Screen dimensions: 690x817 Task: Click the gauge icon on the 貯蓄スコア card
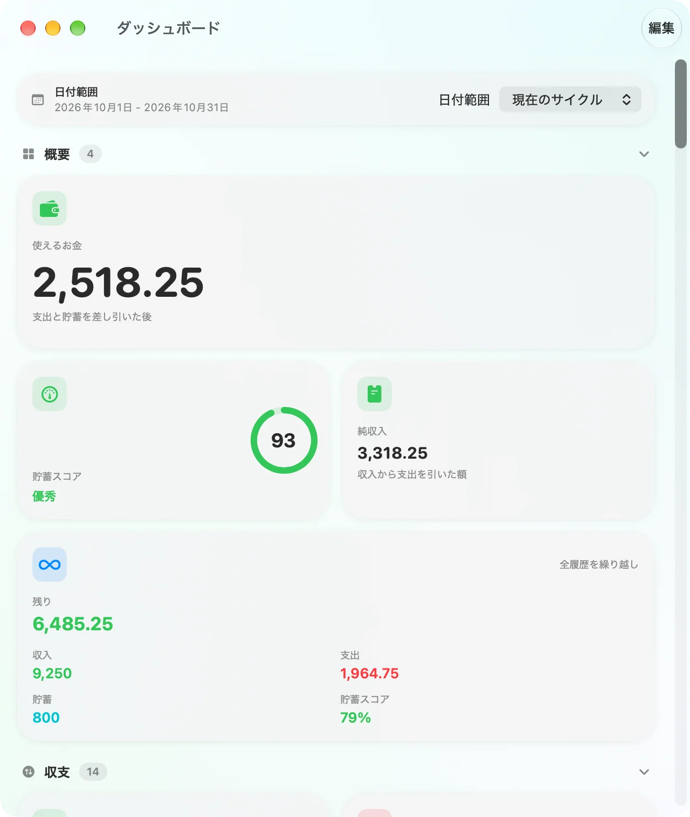tap(50, 394)
